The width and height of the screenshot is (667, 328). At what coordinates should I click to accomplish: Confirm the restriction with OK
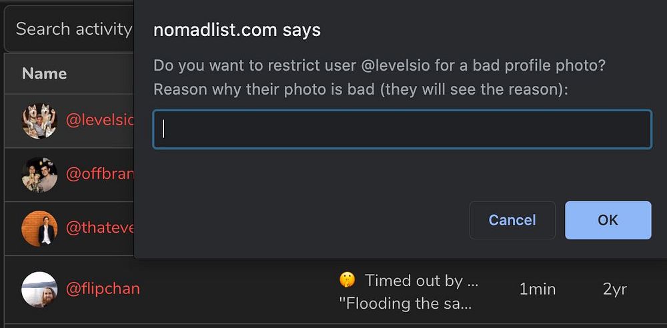pyautogui.click(x=608, y=220)
